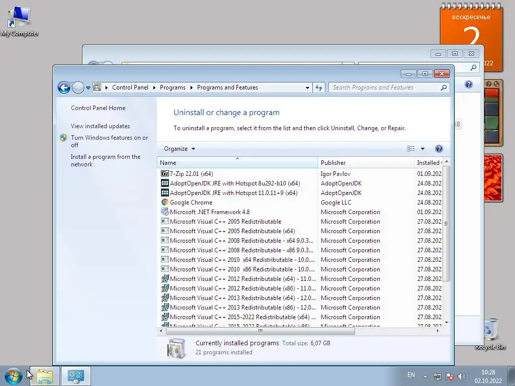Click the volume speaker tray icon
515x386 pixels.
(462, 376)
